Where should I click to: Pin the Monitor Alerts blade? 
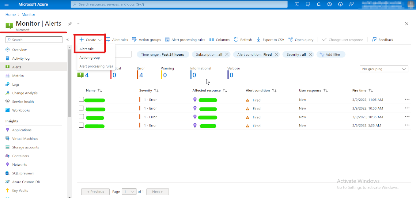(70, 24)
